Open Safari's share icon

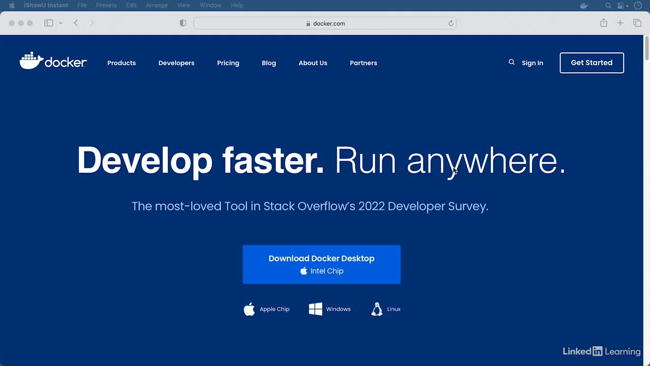[x=603, y=23]
